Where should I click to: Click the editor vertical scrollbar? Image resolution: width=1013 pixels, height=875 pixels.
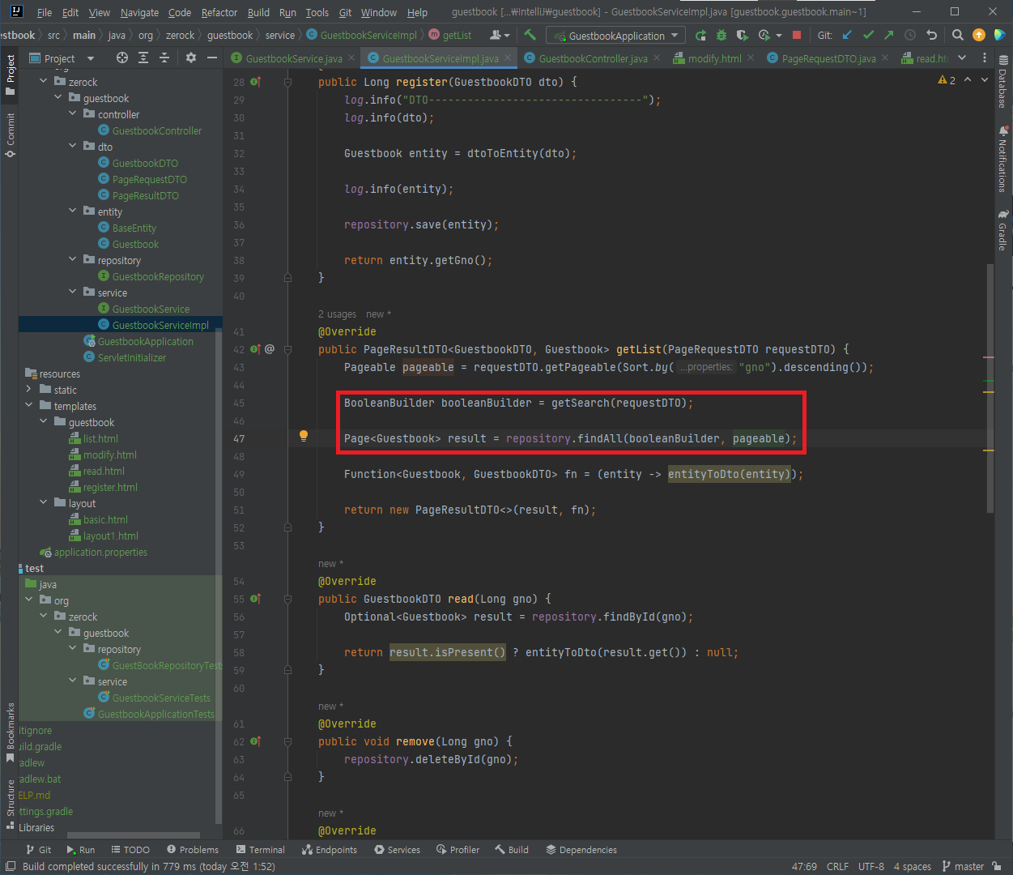click(x=990, y=389)
